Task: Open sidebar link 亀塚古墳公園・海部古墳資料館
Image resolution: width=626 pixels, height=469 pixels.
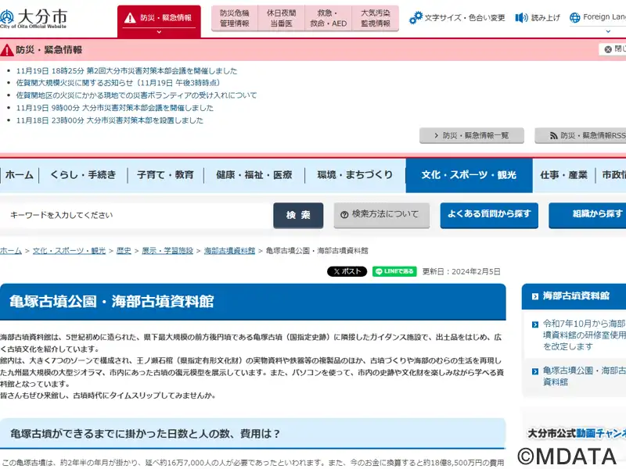Action: pos(584,376)
